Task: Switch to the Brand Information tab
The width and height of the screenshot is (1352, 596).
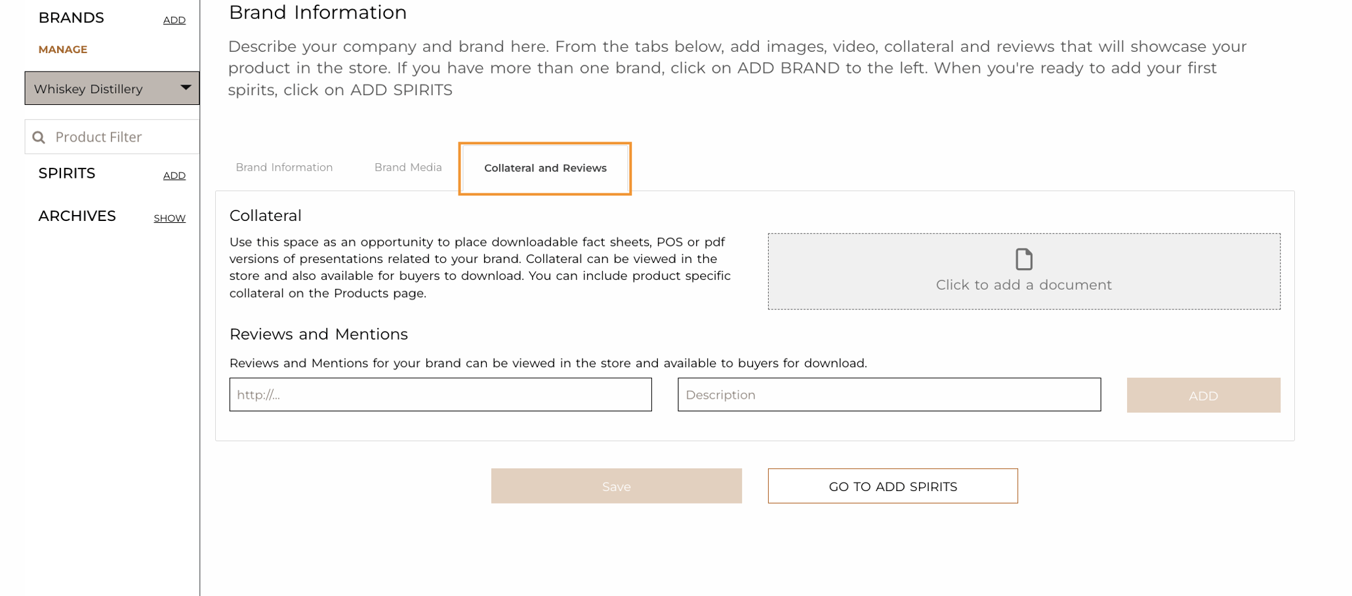Action: (x=283, y=167)
